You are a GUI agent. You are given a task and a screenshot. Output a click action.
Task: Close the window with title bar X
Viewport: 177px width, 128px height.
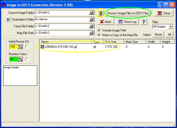click(173, 5)
